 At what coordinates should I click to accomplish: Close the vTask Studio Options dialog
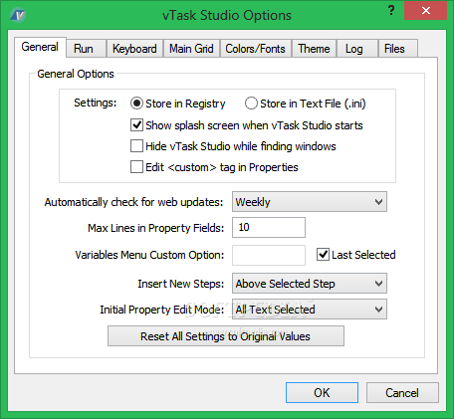click(426, 10)
